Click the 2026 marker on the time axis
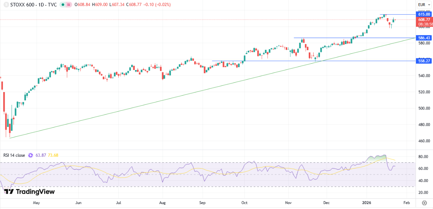This screenshot has height=209, width=433. coord(366,203)
